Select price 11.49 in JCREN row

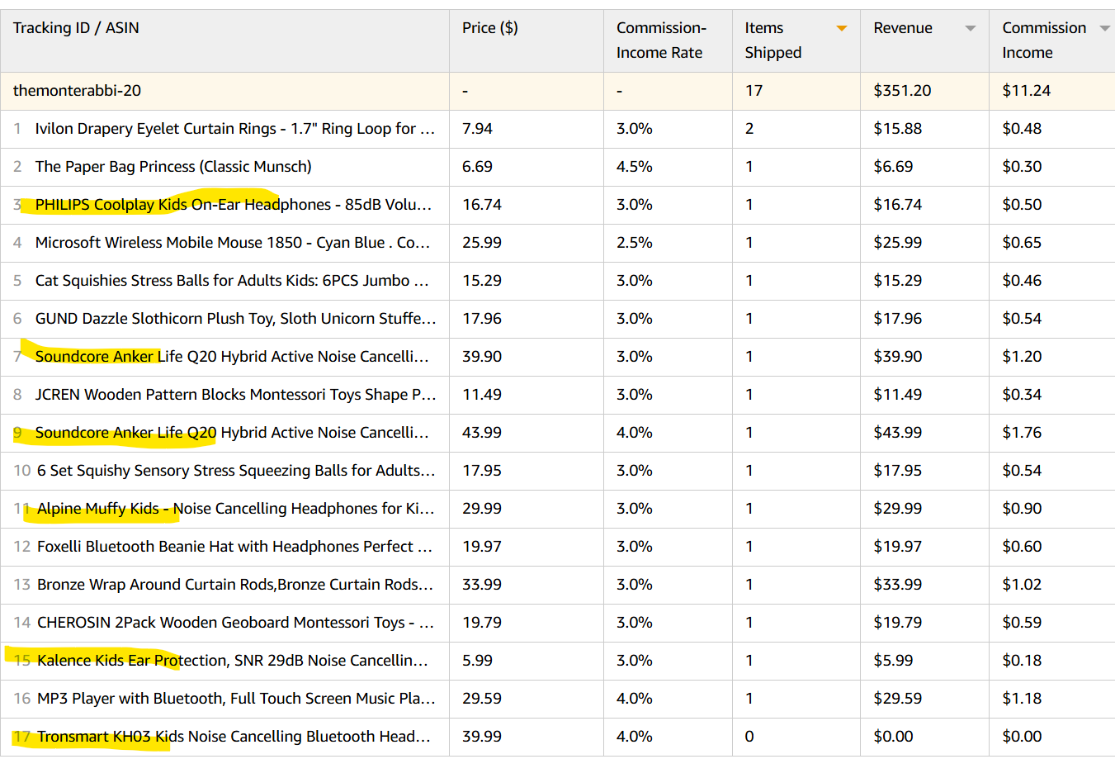point(482,395)
